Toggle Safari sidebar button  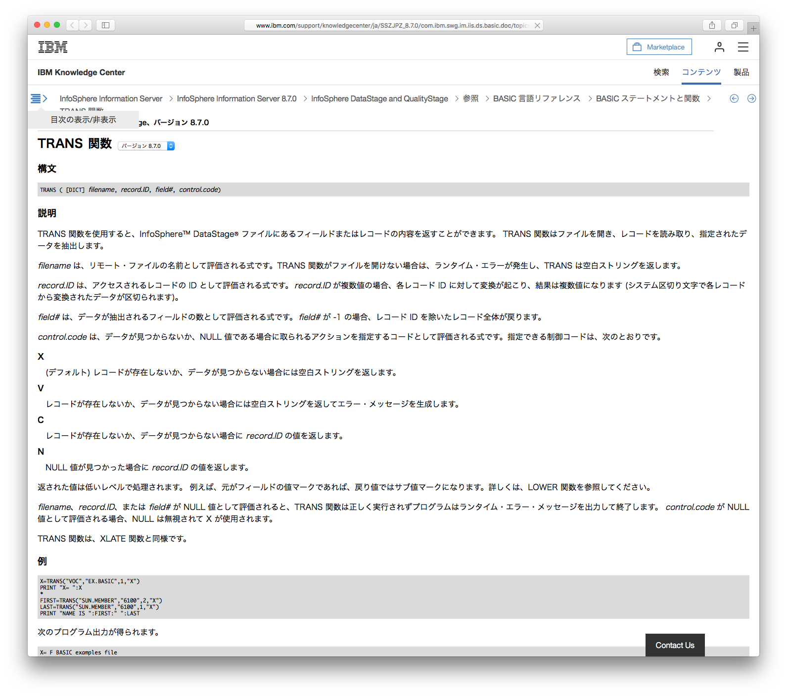[x=105, y=25]
